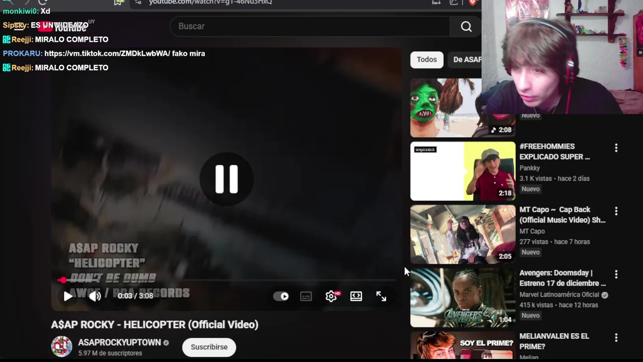This screenshot has height=362, width=643.
Task: Click the video progress bar scrubber
Action: point(62,280)
